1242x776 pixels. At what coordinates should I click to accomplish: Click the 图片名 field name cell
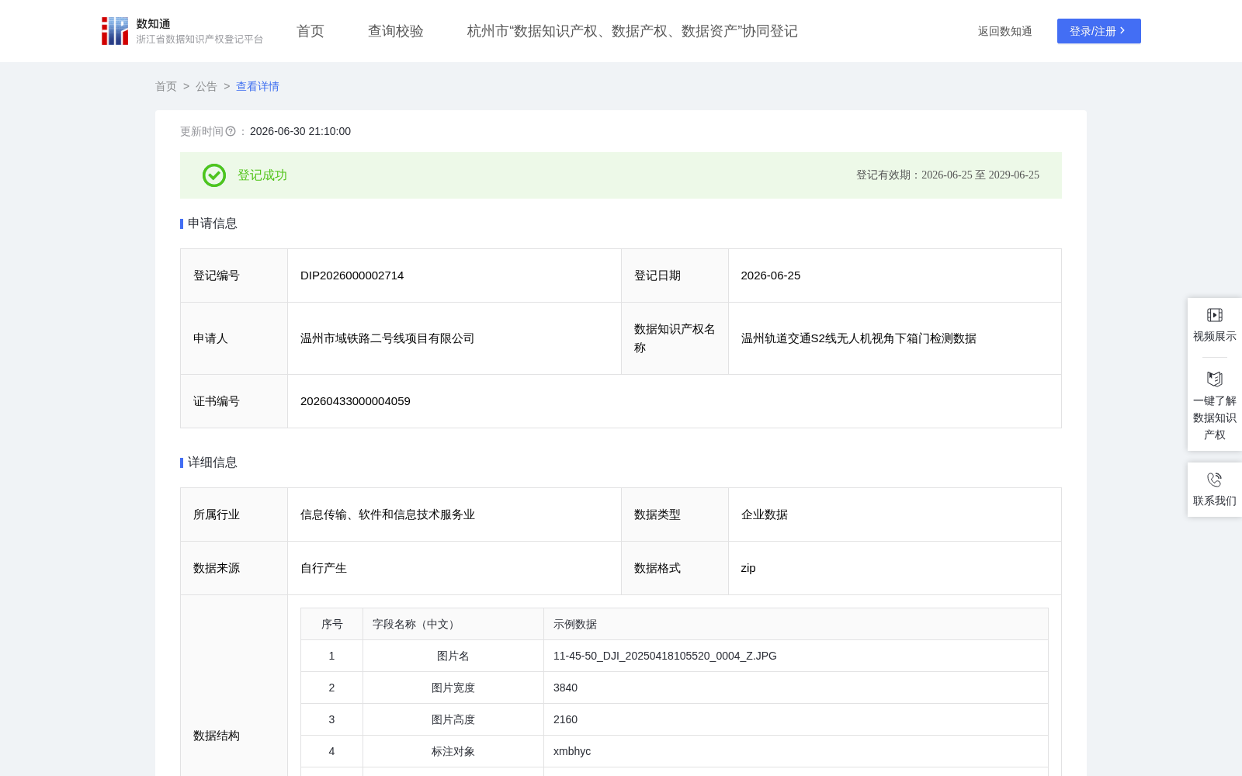[x=453, y=656]
